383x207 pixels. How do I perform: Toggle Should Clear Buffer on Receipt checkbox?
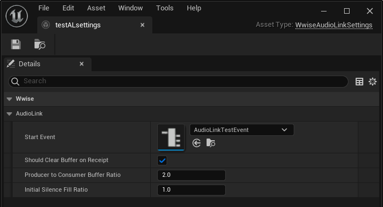[162, 160]
